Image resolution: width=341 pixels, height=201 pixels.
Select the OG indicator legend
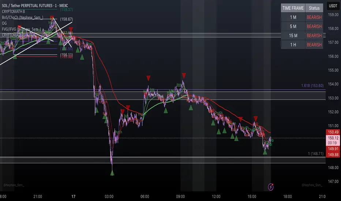4,23
